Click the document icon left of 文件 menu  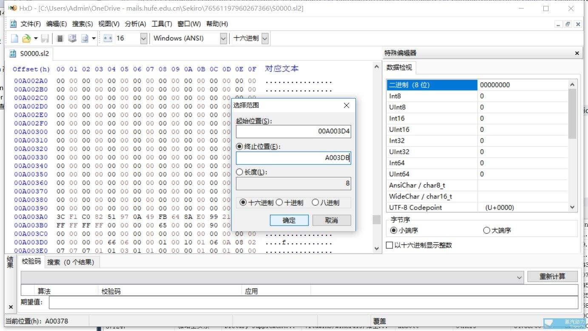(13, 24)
